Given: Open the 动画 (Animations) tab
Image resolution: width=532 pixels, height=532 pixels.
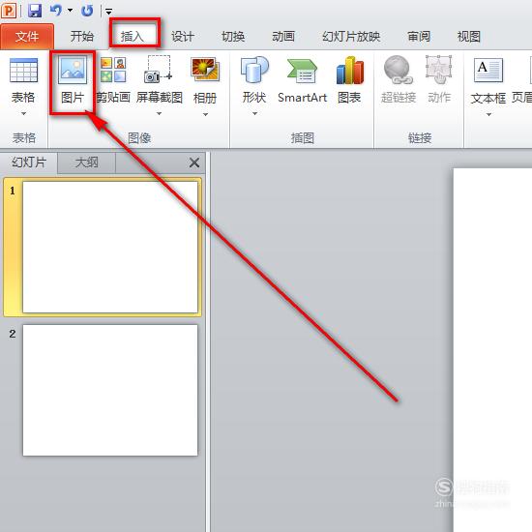Looking at the screenshot, I should coord(283,37).
